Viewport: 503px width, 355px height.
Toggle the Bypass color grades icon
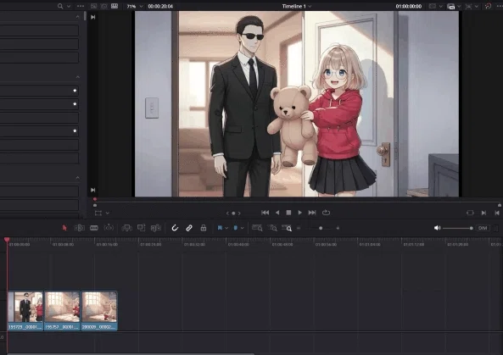point(488,6)
